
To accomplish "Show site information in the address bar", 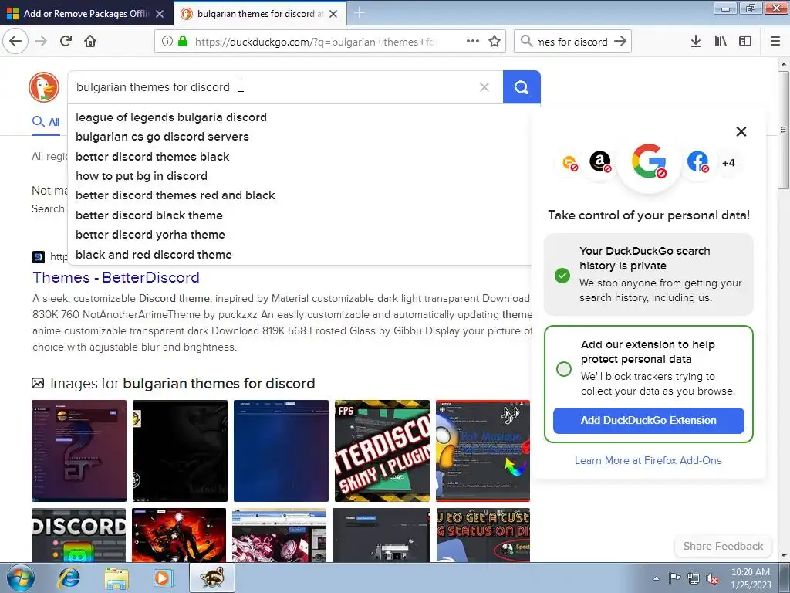I will tap(167, 42).
